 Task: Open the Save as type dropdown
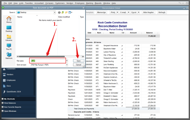click(67, 65)
